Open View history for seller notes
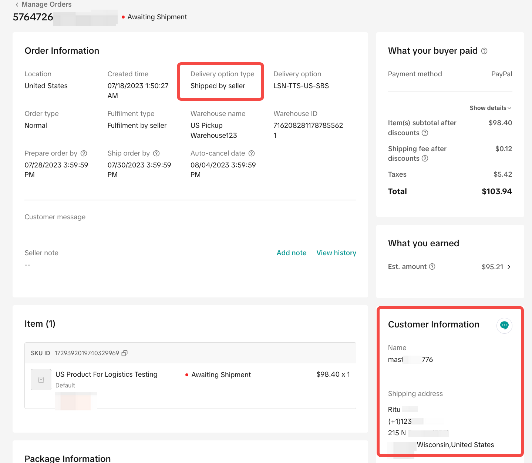532x463 pixels. click(336, 253)
